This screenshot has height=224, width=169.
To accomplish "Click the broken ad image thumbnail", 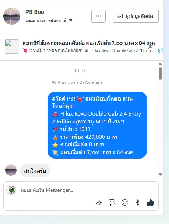I will pos(12,47).
